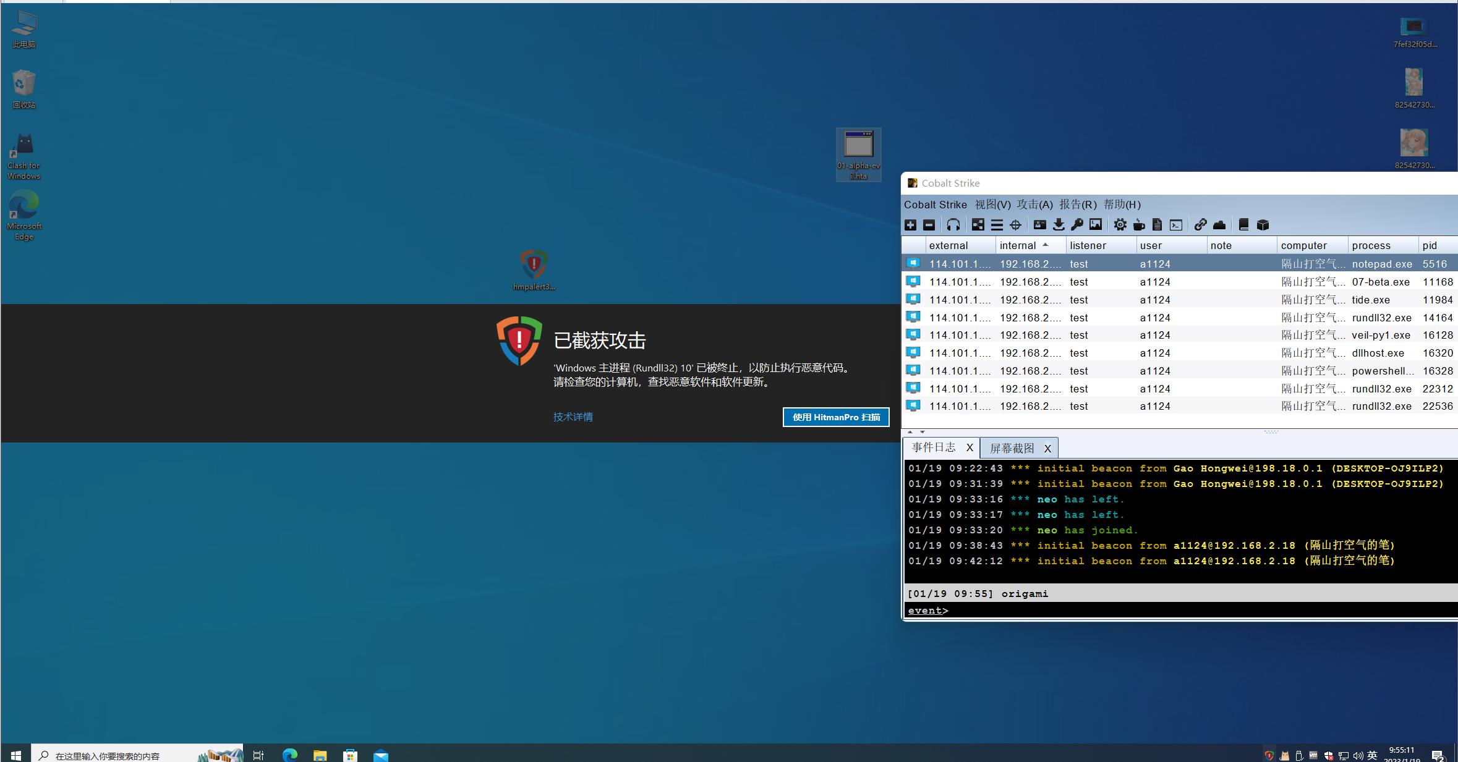This screenshot has height=762, width=1458.
Task: Click the targets crosshair toolbar icon
Action: click(x=1015, y=225)
